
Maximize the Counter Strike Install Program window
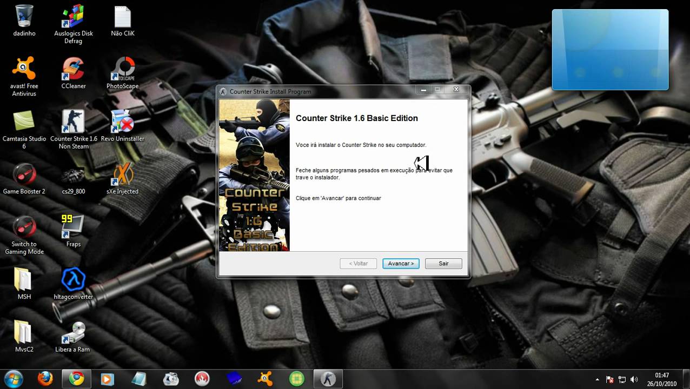[437, 90]
